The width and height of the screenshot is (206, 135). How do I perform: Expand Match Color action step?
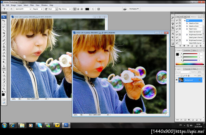tap(187, 29)
